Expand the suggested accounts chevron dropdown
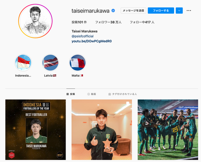 click(x=179, y=10)
